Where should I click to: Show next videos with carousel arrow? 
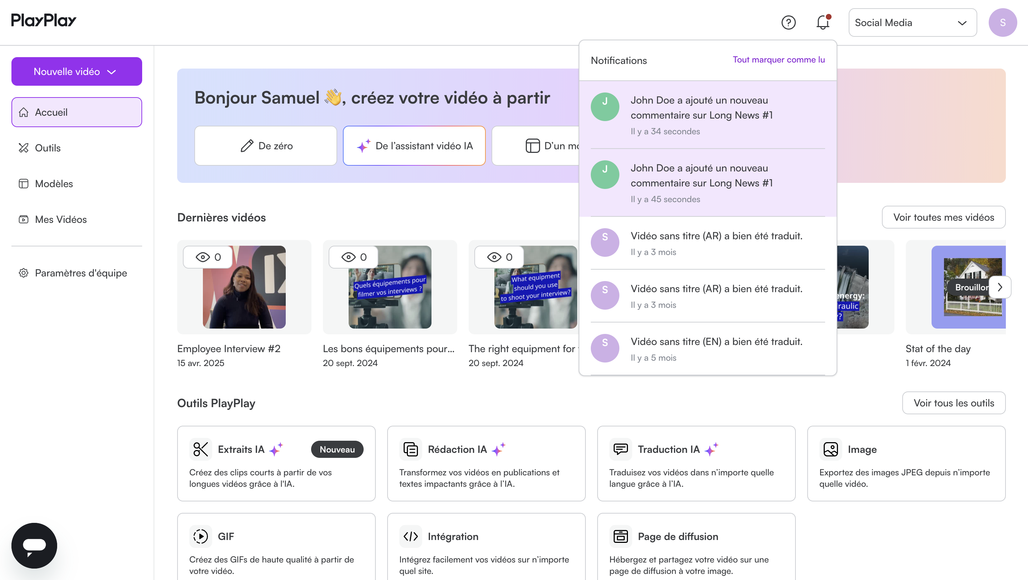pos(1000,287)
